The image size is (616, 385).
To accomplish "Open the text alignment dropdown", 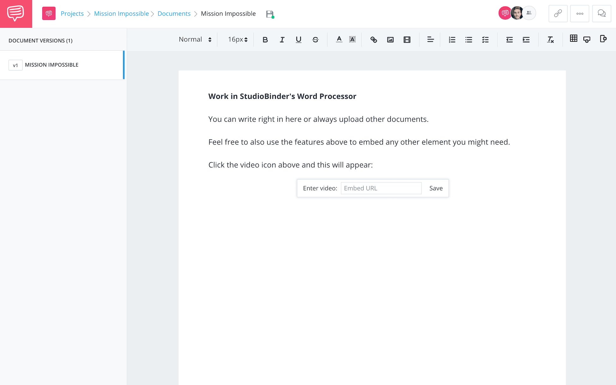I will click(x=430, y=39).
